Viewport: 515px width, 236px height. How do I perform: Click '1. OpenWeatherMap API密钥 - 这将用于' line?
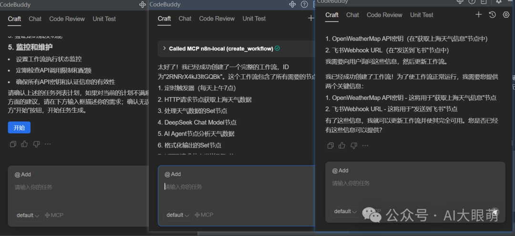[x=411, y=98]
